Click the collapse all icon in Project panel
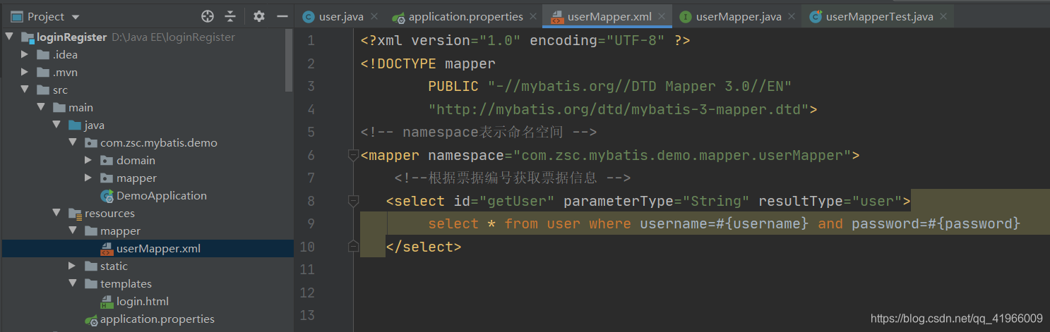Image resolution: width=1050 pixels, height=332 pixels. point(230,16)
